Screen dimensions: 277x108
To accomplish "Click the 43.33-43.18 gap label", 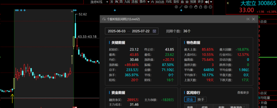I will 87,36.
